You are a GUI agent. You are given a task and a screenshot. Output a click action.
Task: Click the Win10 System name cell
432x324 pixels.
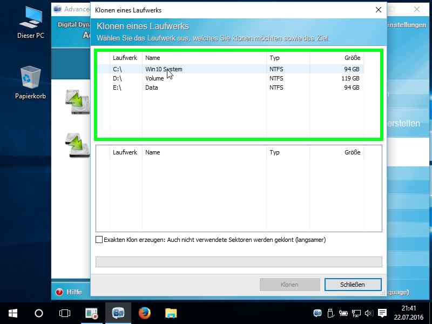point(164,69)
